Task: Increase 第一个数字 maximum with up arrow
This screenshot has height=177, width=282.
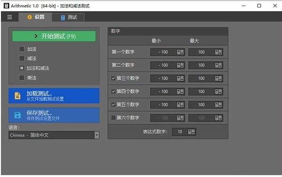Action: click(217, 52)
